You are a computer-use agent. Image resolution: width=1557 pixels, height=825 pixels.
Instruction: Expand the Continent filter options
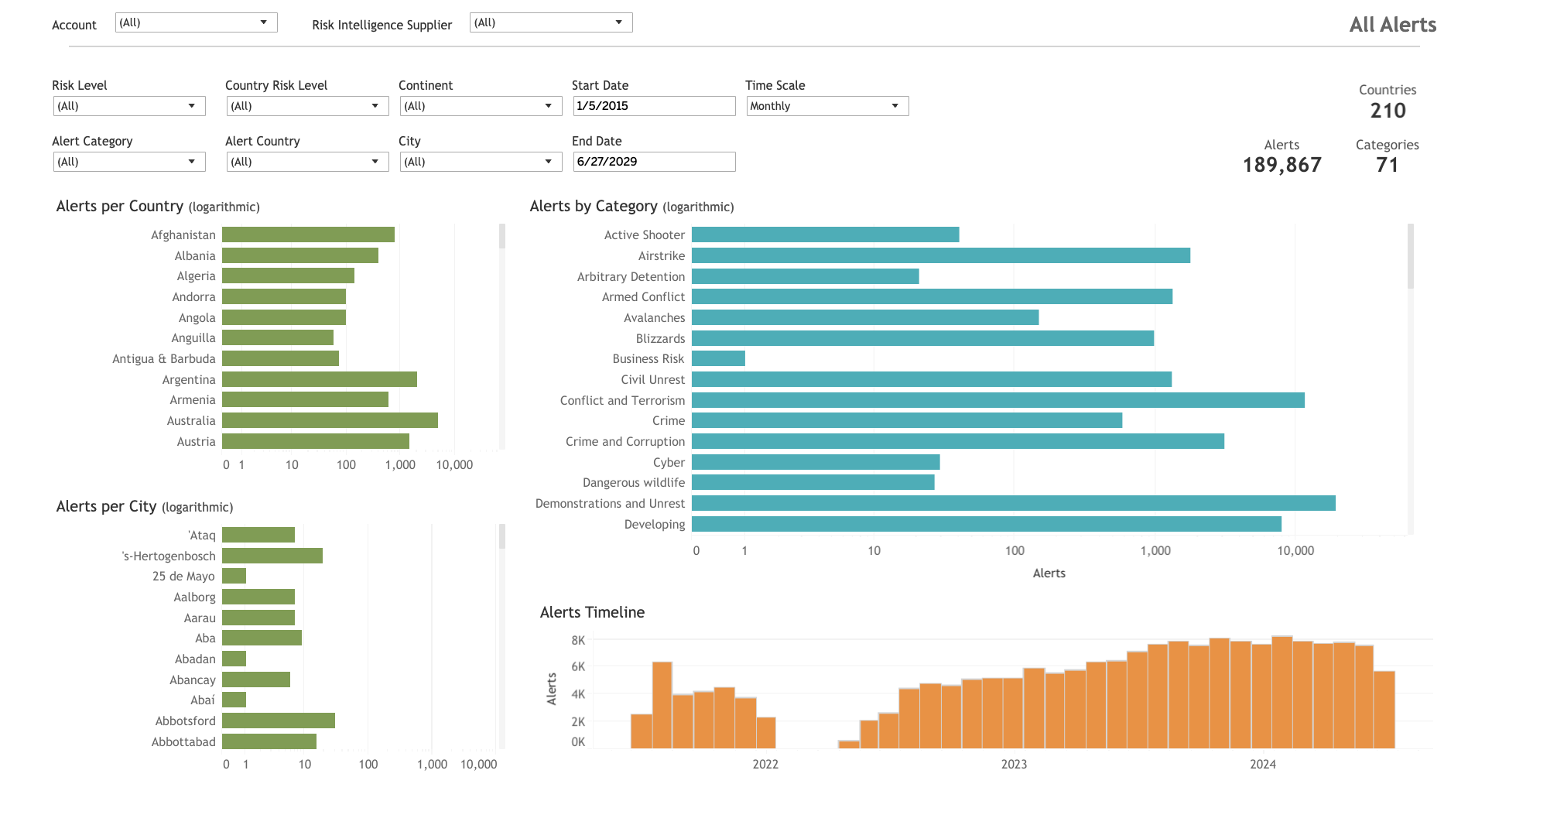(x=480, y=106)
